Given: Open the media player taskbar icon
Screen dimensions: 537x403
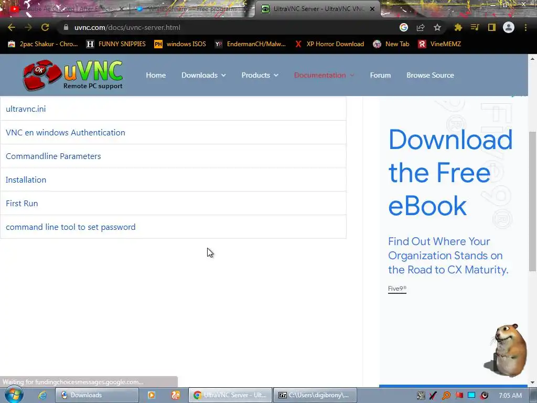Looking at the screenshot, I should tap(152, 395).
